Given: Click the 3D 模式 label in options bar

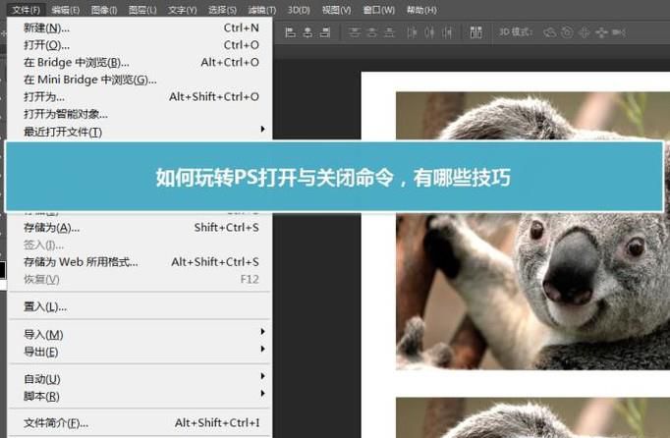Looking at the screenshot, I should 516,32.
